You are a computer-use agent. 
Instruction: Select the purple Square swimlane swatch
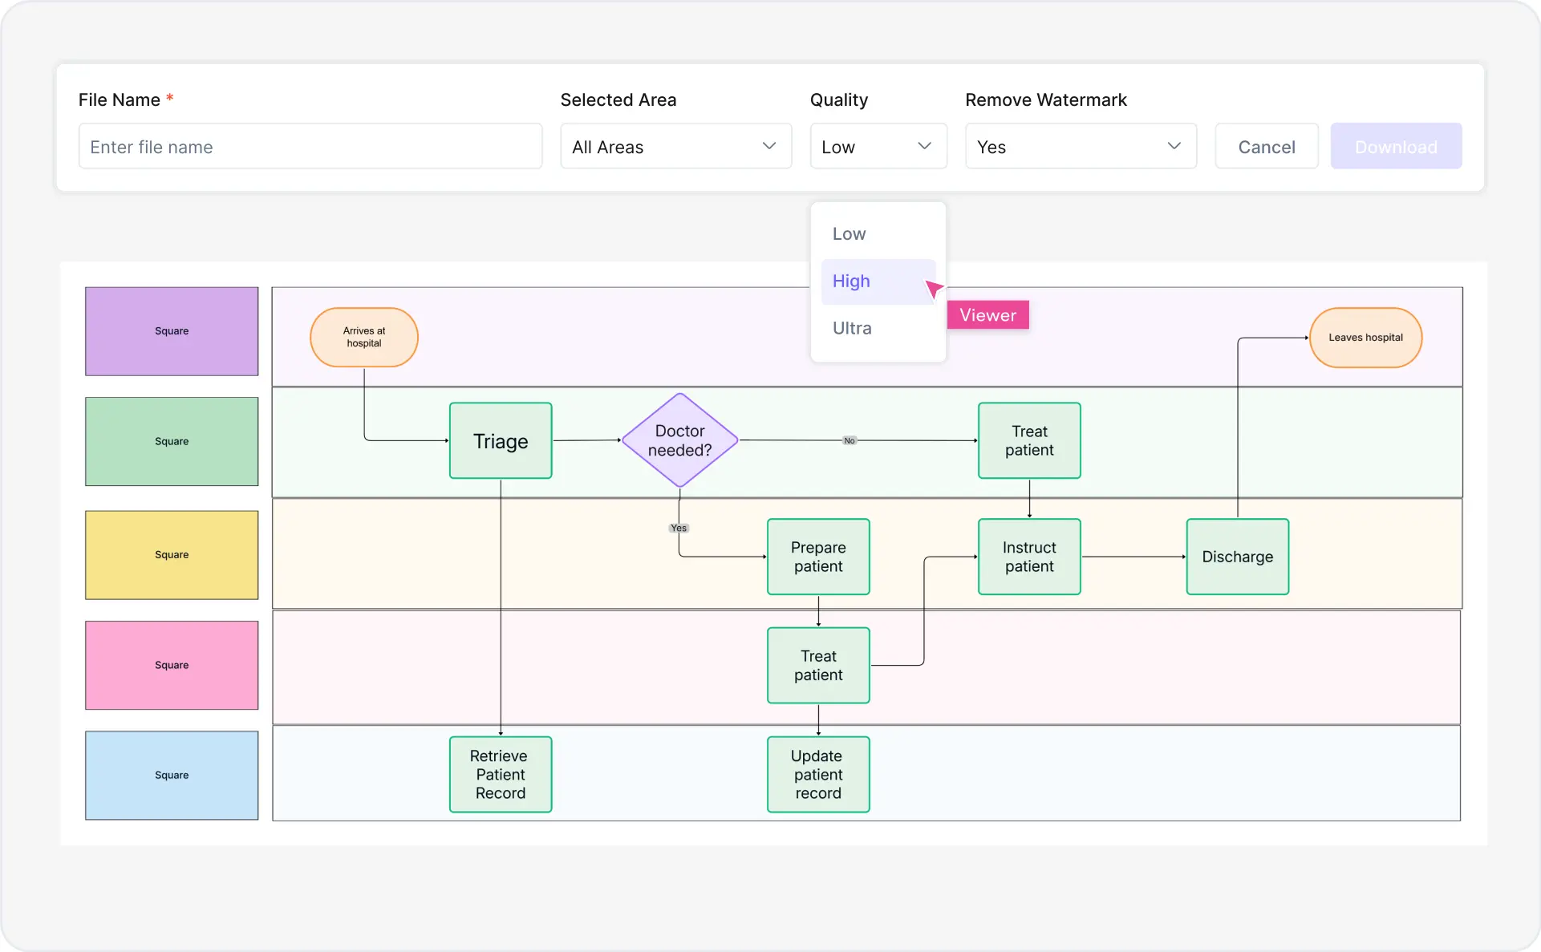pos(171,330)
